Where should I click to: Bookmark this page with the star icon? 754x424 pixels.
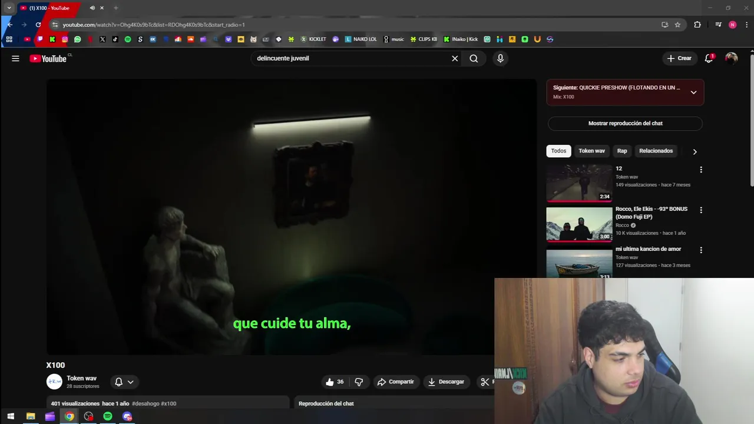[677, 25]
